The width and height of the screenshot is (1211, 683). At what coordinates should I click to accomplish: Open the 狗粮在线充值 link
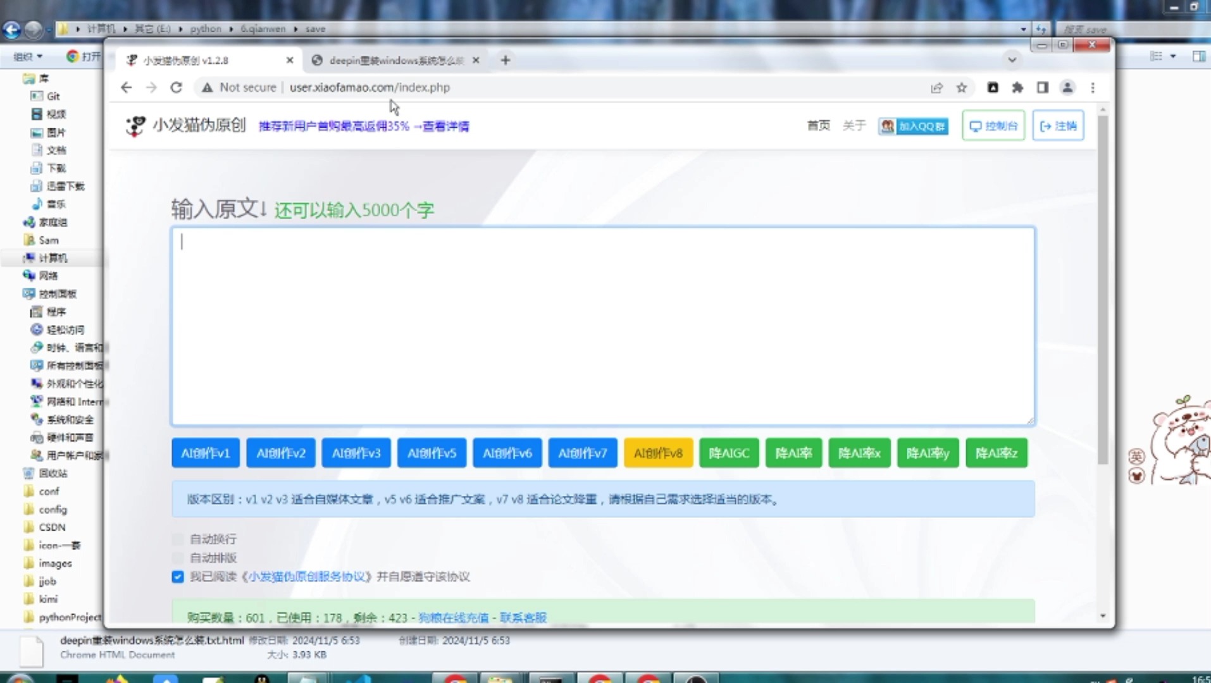pyautogui.click(x=454, y=617)
